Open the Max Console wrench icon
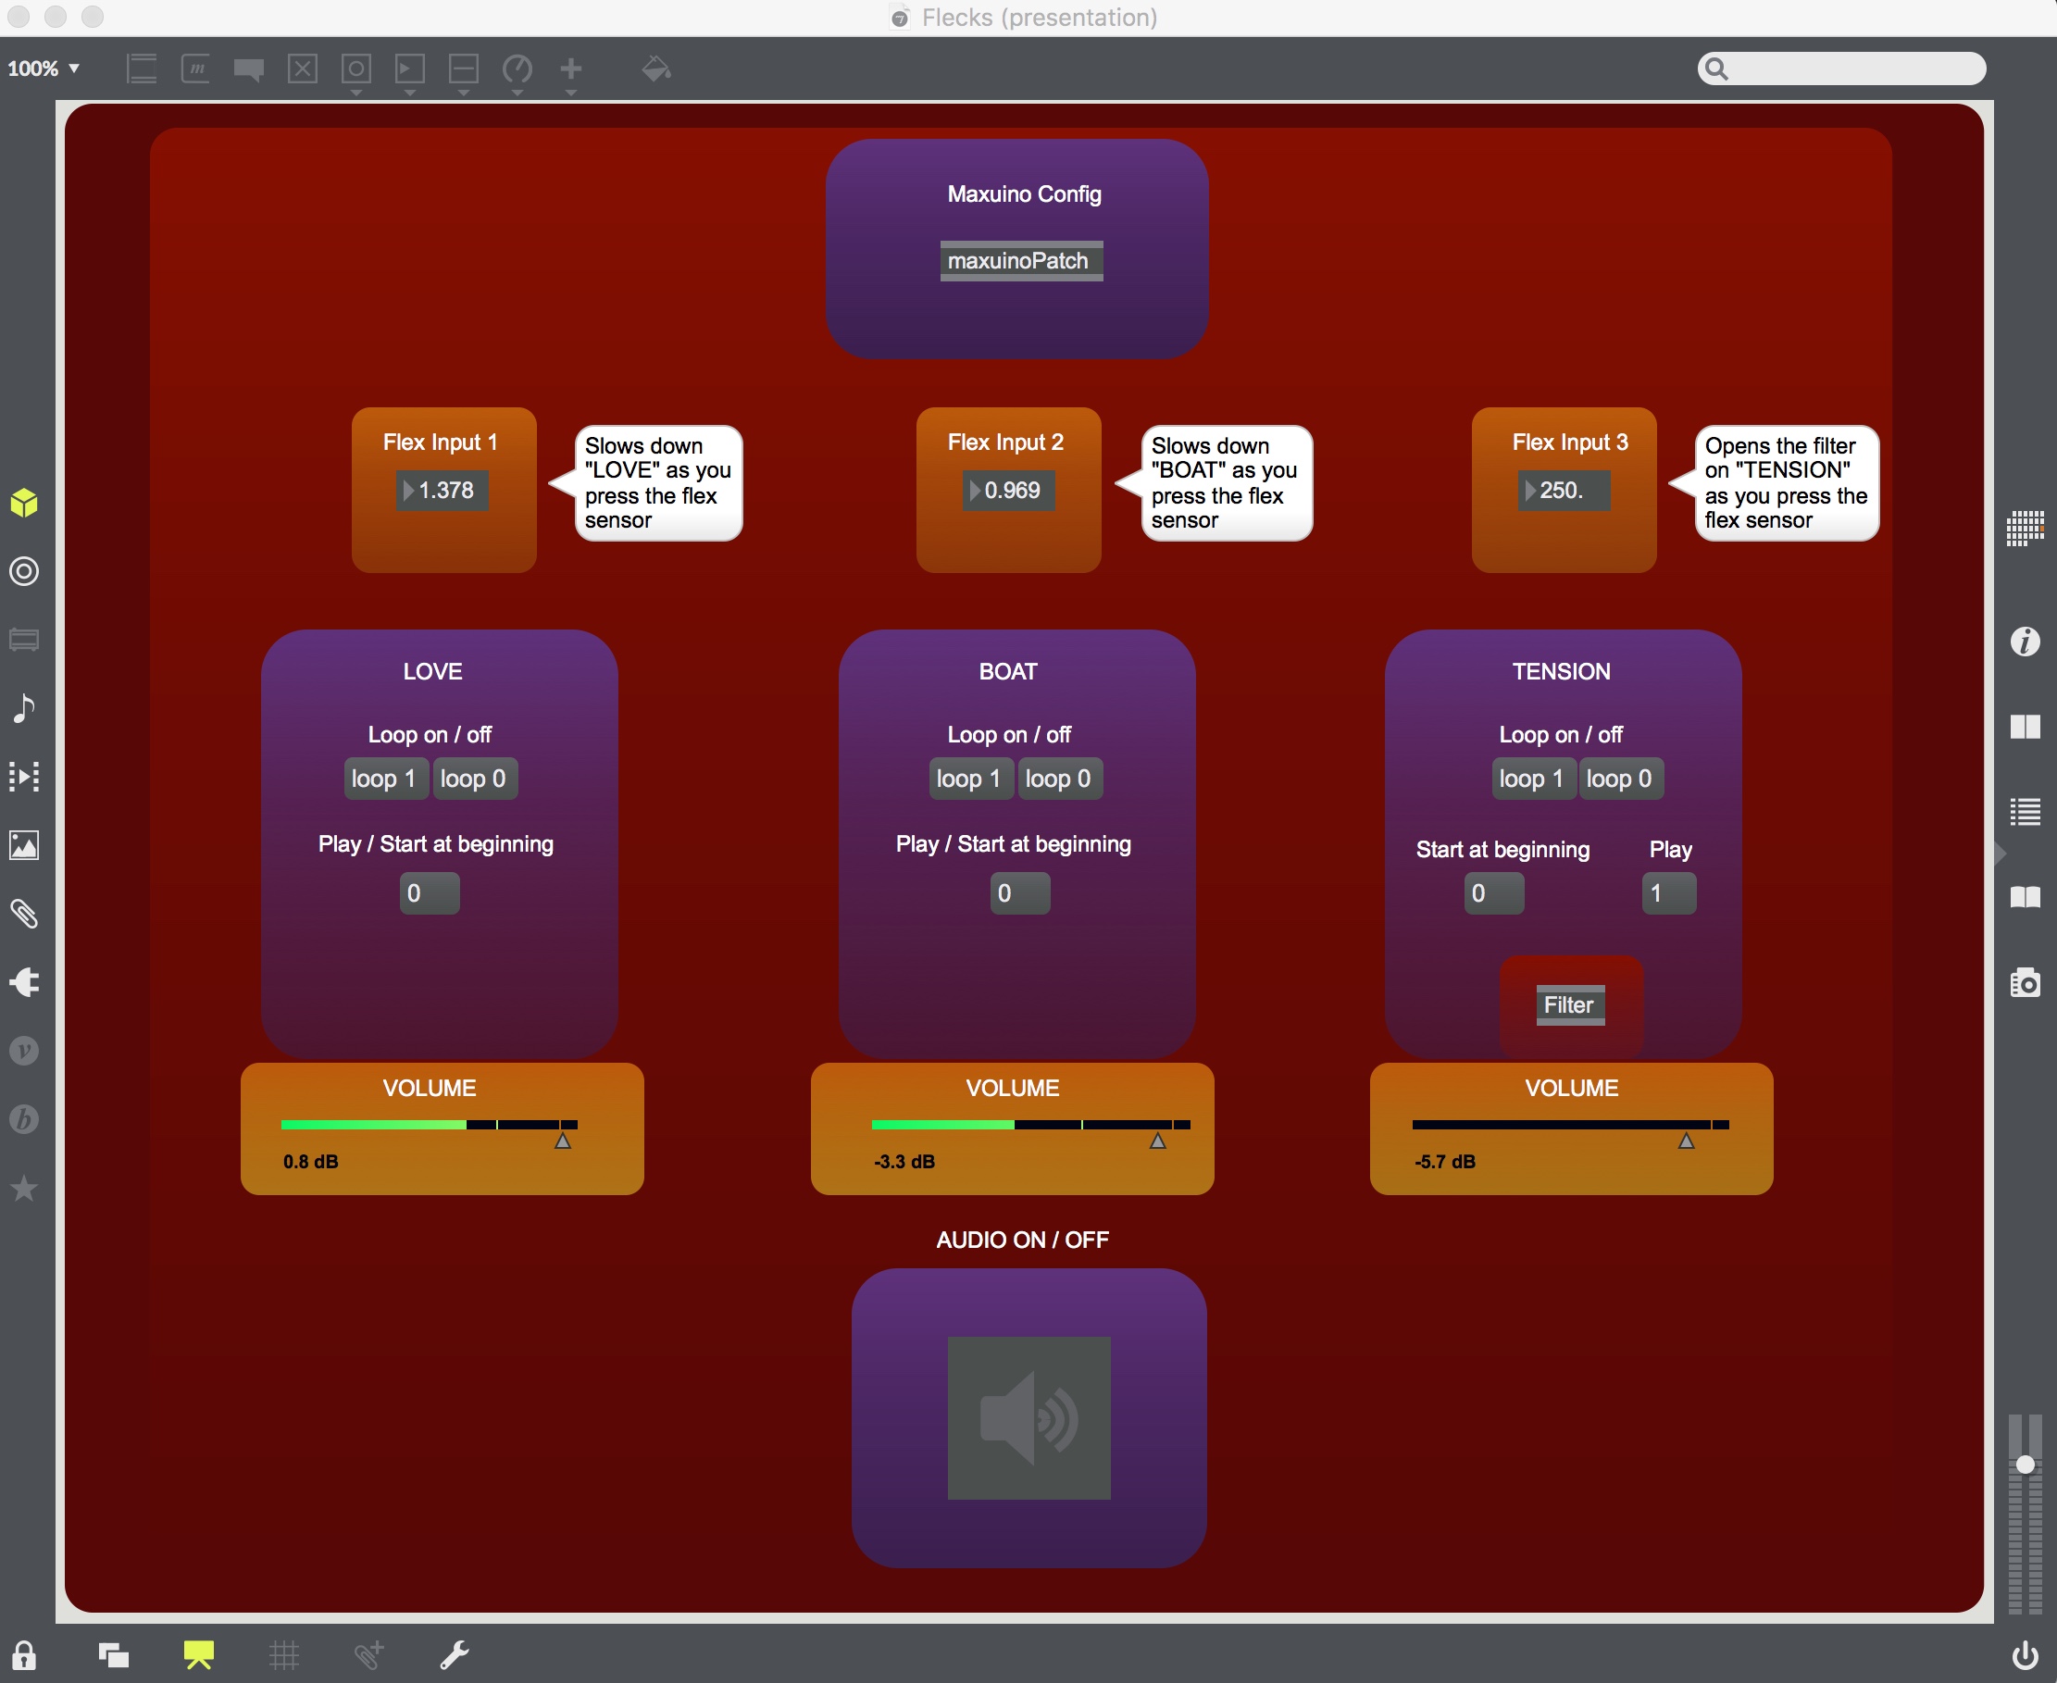 tap(454, 1655)
